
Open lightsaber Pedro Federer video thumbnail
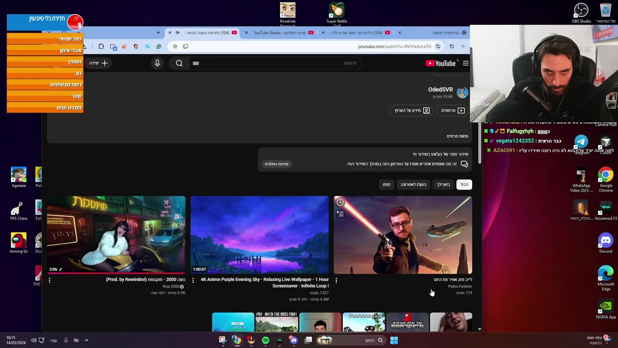click(403, 235)
